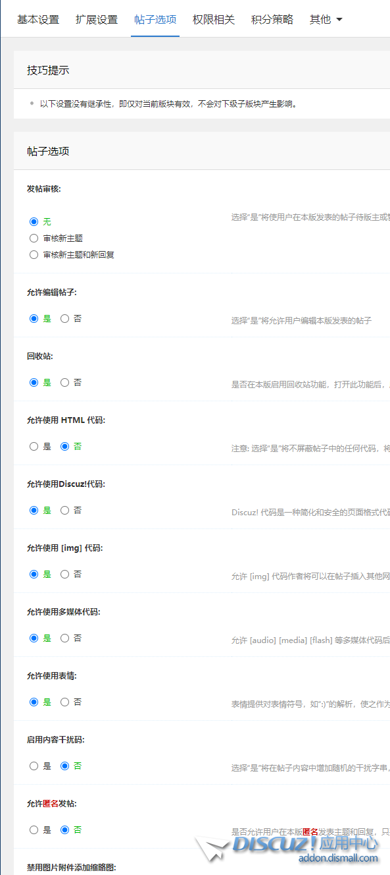Choose 审核新主题 radio option
This screenshot has width=390, height=875.
click(x=34, y=239)
